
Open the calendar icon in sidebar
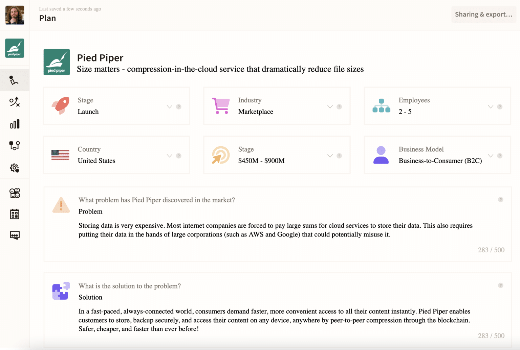[15, 214]
